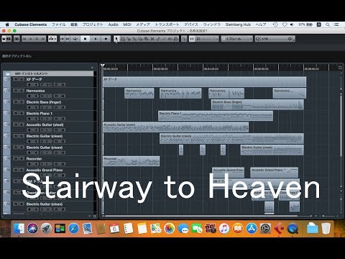Select the Acoustic Guitar (steel) clip
The height and width of the screenshot is (259, 345).
176,127
